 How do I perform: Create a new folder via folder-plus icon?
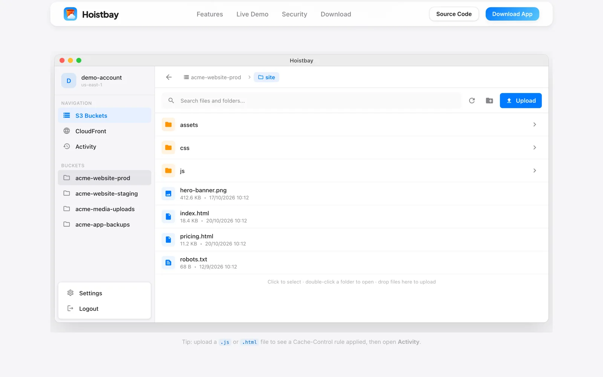(x=490, y=101)
